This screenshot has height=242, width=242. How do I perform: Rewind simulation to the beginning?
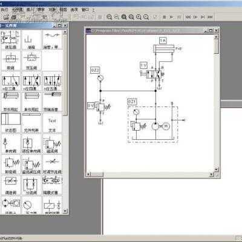(188, 17)
